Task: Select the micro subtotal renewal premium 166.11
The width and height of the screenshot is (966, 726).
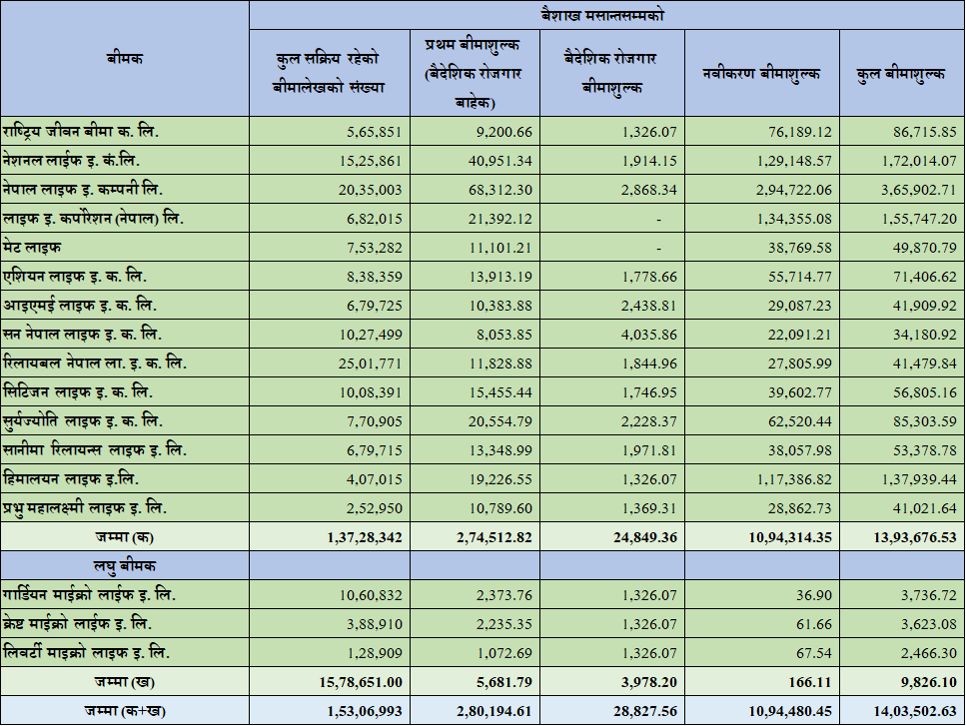Action: 811,682
